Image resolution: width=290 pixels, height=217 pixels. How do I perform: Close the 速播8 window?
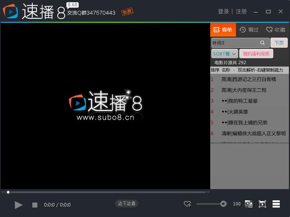point(280,11)
